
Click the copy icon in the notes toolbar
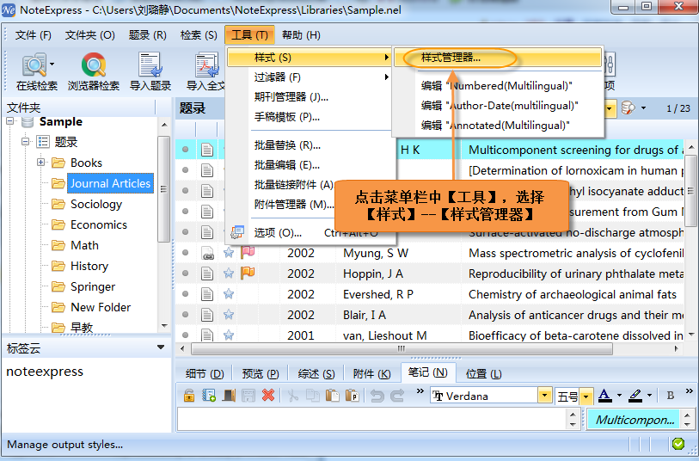[312, 395]
